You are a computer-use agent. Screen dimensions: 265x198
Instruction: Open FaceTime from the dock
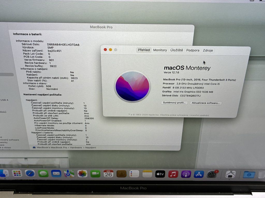95,174
